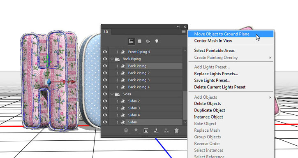Expand the Back Piping 2 row
The height and width of the screenshot is (158, 298).
(x=117, y=73)
